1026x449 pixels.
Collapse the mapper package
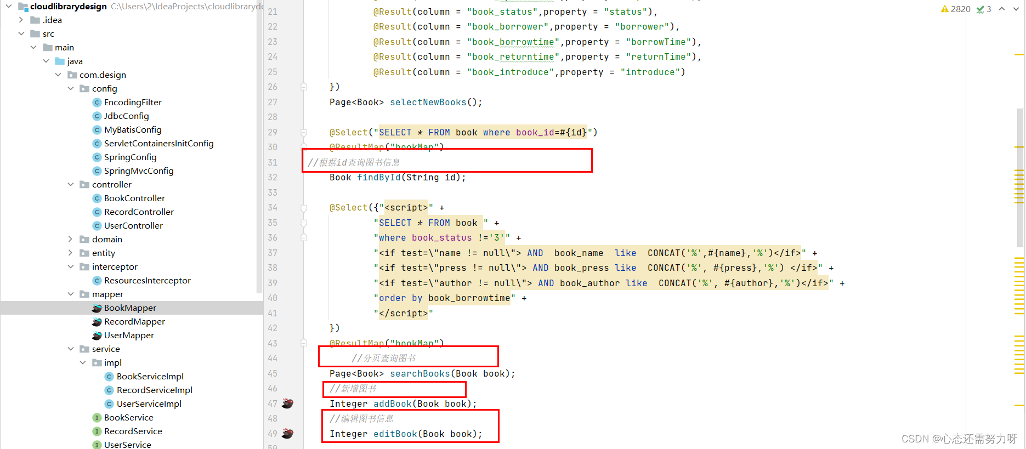pyautogui.click(x=70, y=294)
